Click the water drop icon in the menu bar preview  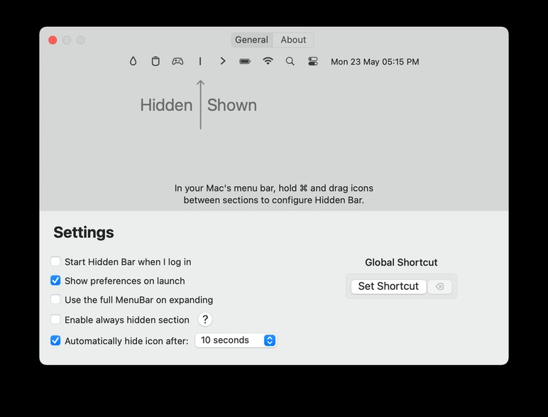pyautogui.click(x=133, y=61)
